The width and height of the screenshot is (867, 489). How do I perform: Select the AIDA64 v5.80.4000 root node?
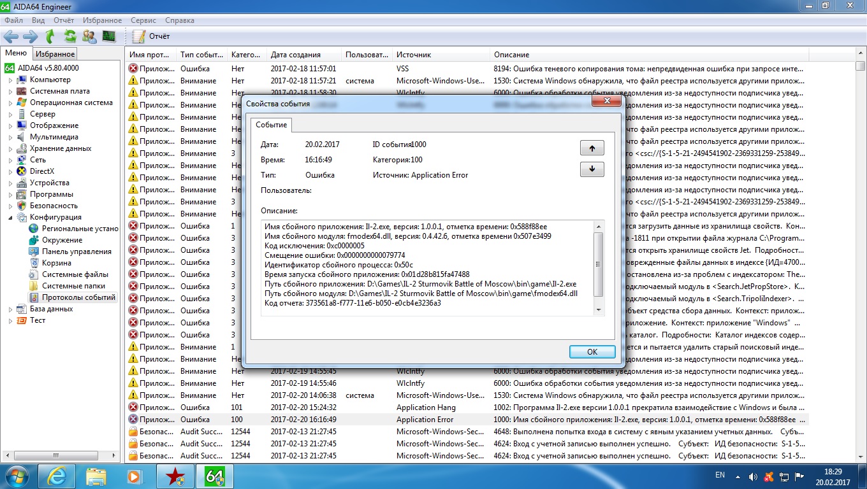click(x=42, y=68)
